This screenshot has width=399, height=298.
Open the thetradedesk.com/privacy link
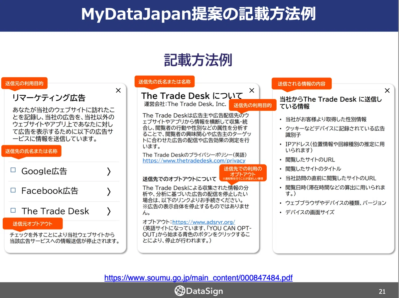tap(194, 160)
